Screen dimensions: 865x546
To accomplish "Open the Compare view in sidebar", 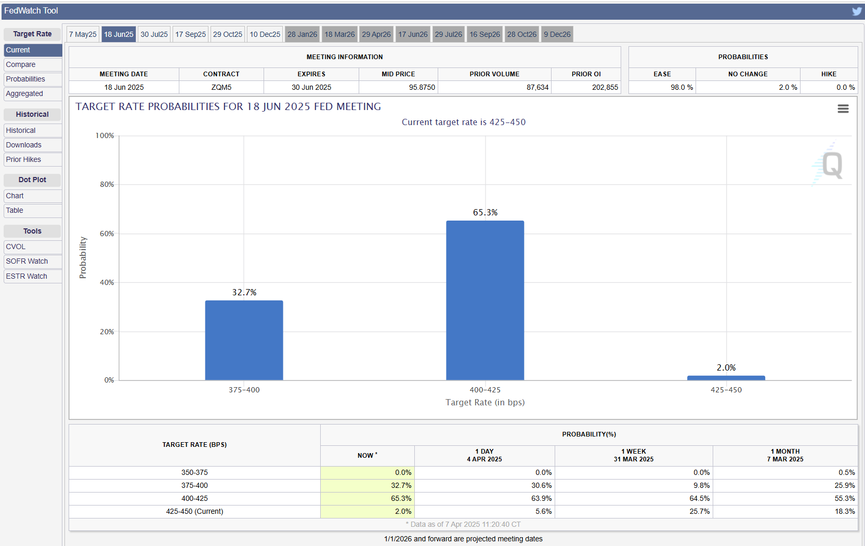I will 21,65.
